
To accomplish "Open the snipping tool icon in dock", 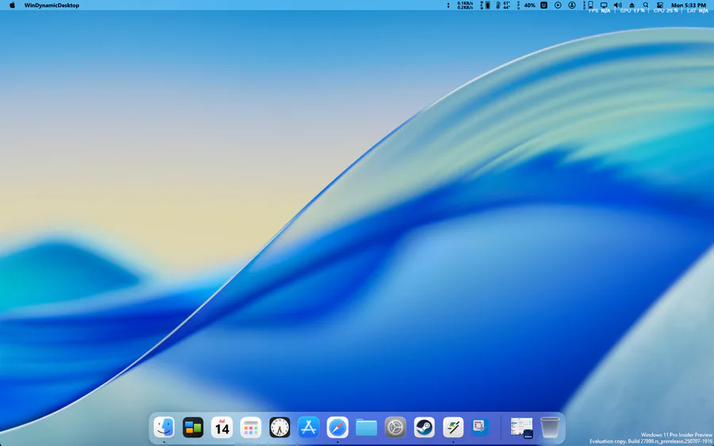I will click(481, 427).
